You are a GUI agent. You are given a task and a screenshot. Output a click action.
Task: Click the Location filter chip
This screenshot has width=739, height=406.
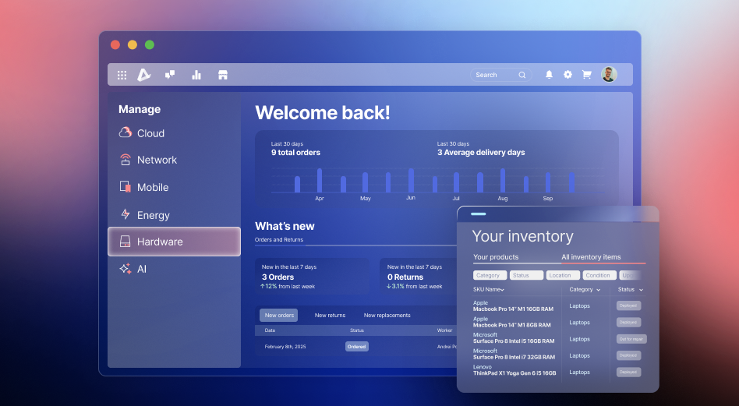click(x=562, y=275)
